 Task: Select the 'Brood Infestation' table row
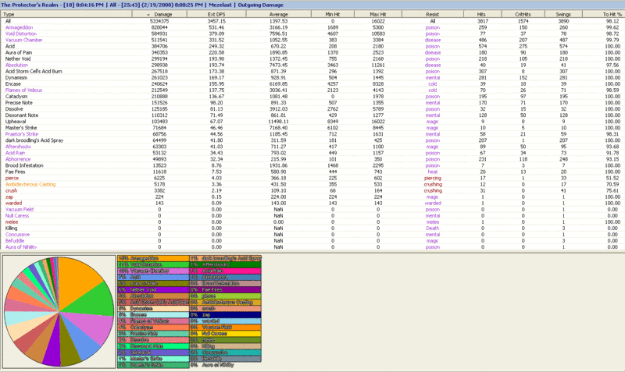pos(312,165)
